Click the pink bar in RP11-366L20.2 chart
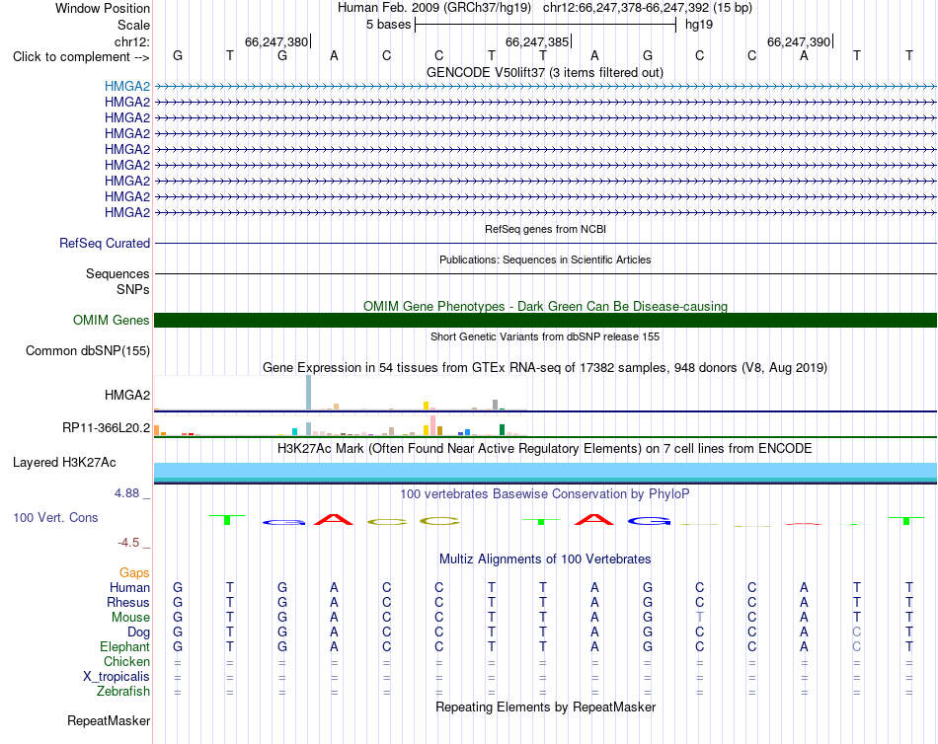The height and width of the screenshot is (744, 938). (x=432, y=425)
